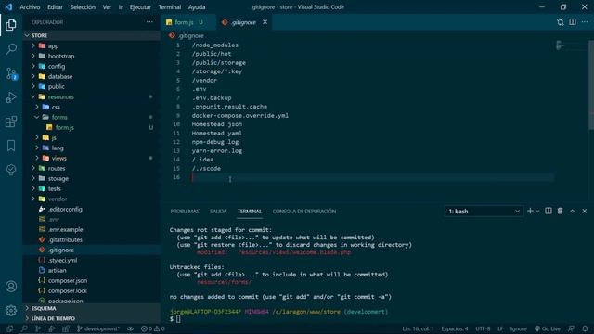Switch to CONSOLA DE DEPURACIÓN tab

coord(304,212)
